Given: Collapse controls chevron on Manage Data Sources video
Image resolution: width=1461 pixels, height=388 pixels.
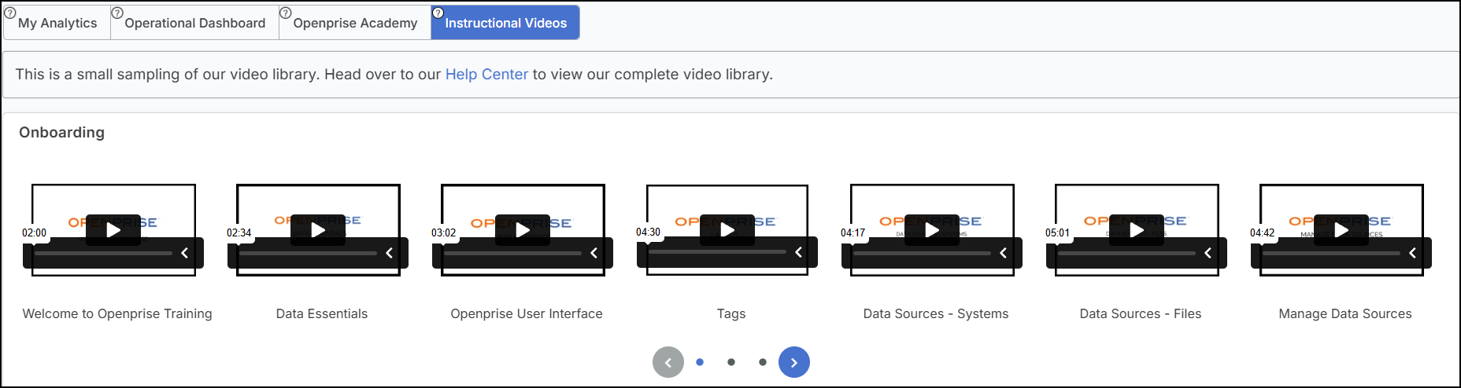Looking at the screenshot, I should 1413,253.
